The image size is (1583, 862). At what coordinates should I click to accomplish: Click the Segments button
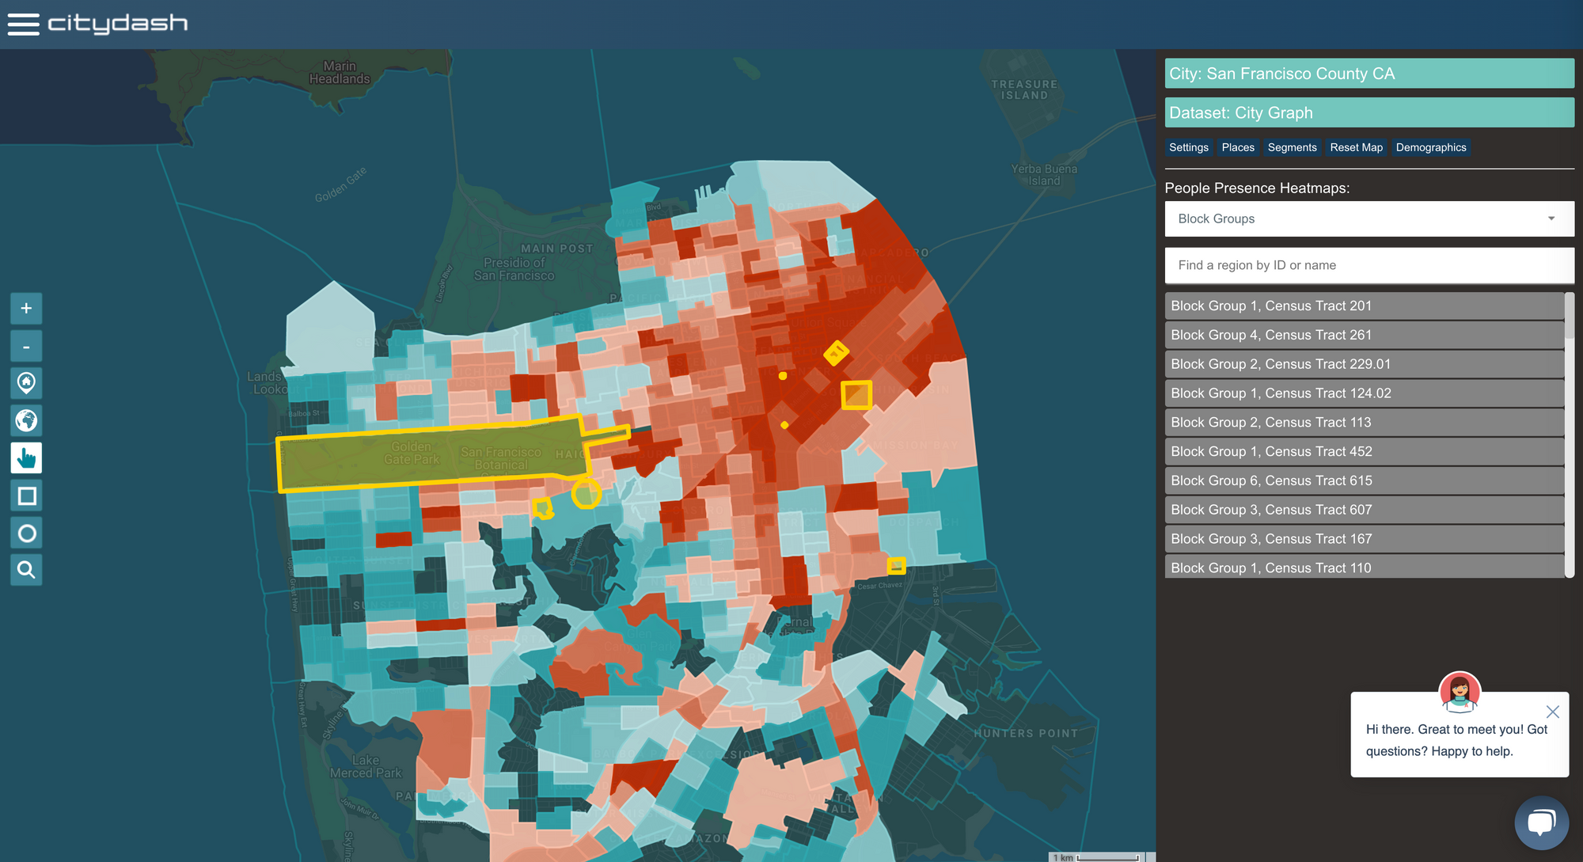click(1292, 147)
